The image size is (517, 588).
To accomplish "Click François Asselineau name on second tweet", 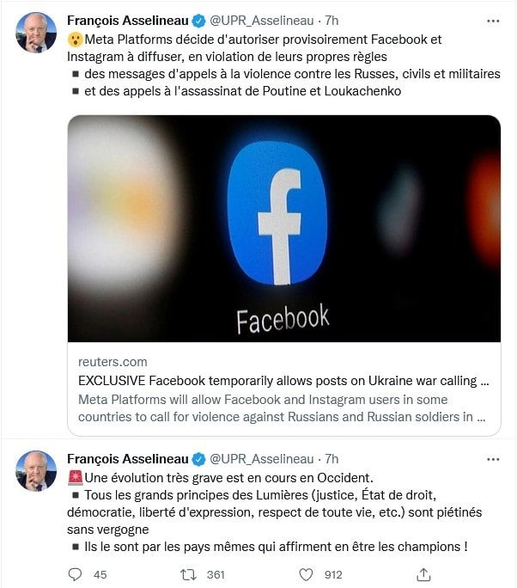I will tap(128, 459).
